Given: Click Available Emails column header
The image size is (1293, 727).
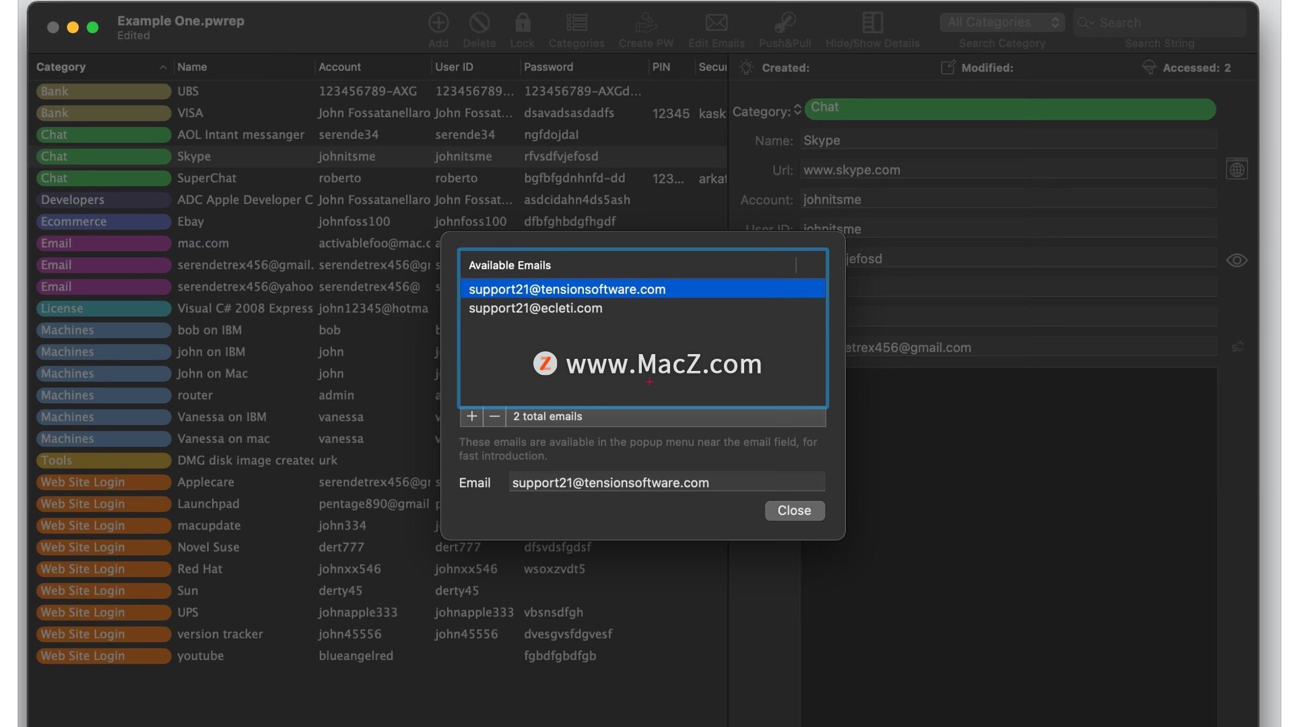Looking at the screenshot, I should (627, 265).
